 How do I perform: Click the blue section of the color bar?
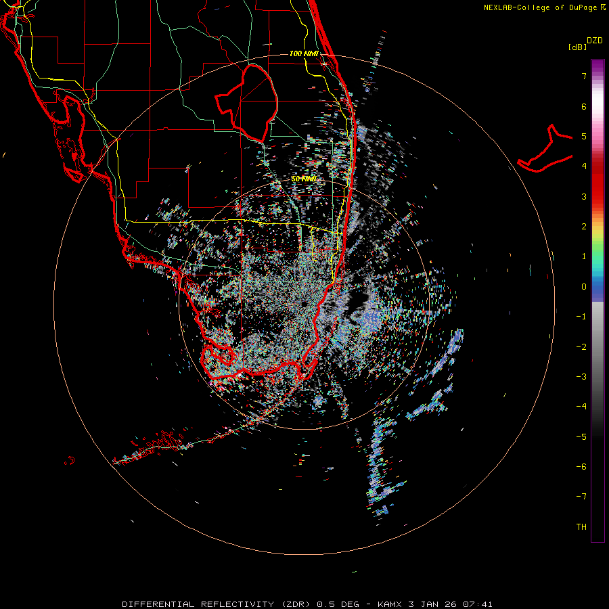coord(597,290)
